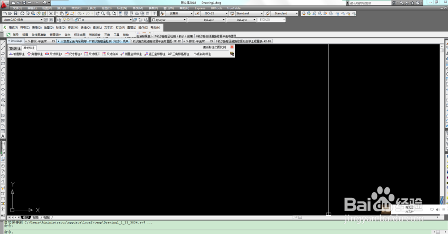Click the Help question mark toolbar icon
Image resolution: width=448 pixels, height=234 pixels.
click(x=155, y=13)
